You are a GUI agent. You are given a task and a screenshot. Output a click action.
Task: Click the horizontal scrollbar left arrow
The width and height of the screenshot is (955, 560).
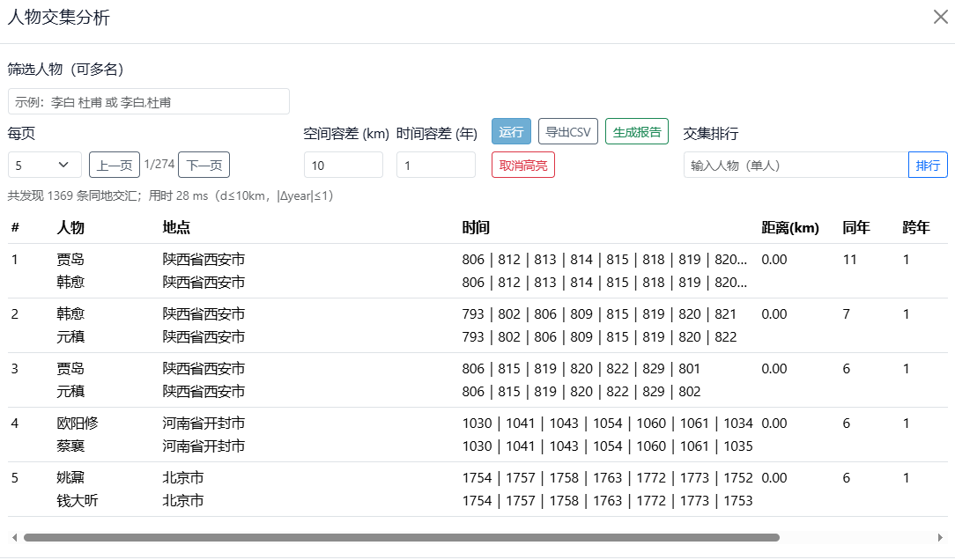coord(14,537)
